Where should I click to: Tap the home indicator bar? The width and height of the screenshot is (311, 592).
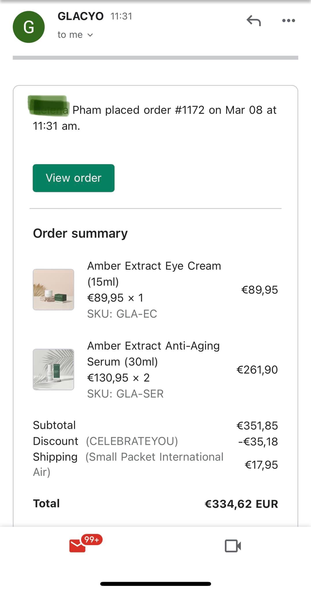tap(155, 584)
